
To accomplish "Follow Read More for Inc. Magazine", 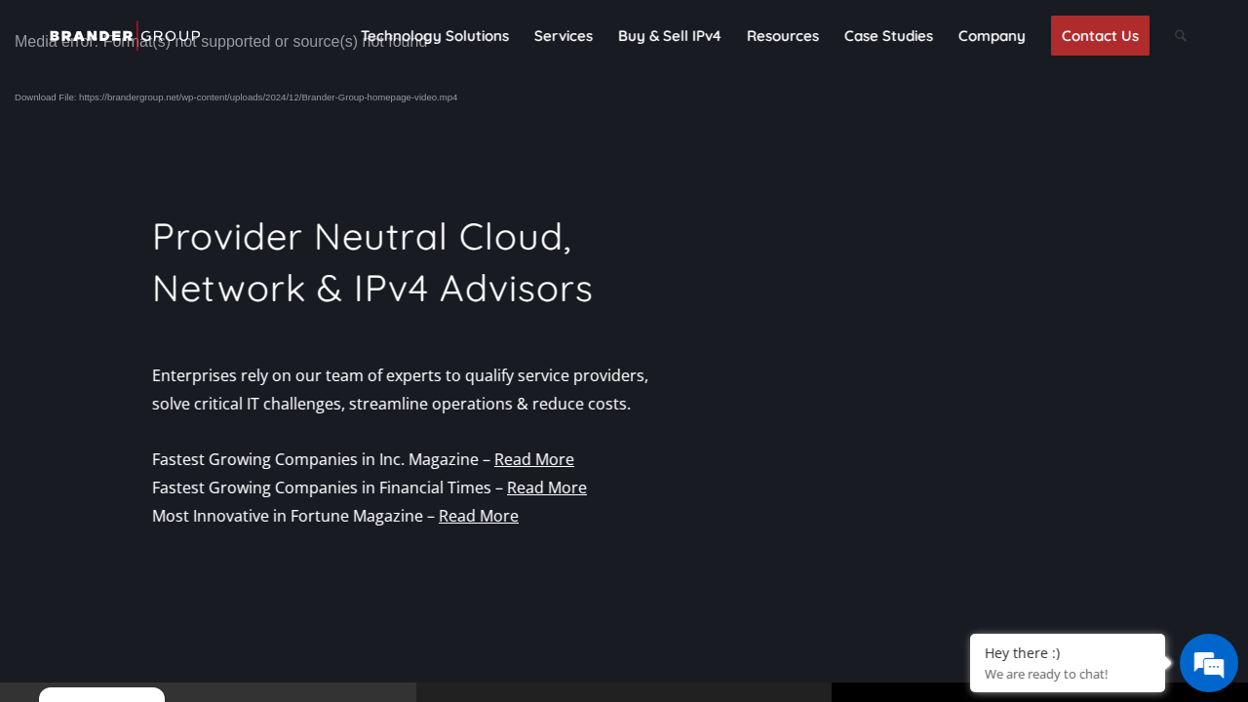I will click(x=534, y=459).
